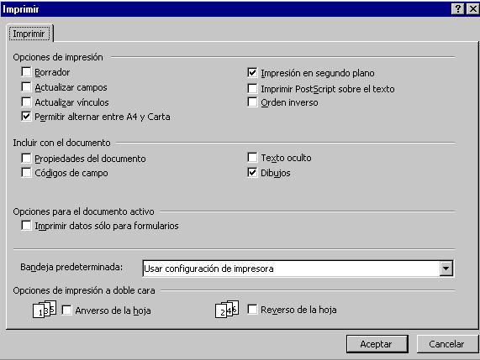
Task: Check Texto oculto option
Action: click(252, 158)
